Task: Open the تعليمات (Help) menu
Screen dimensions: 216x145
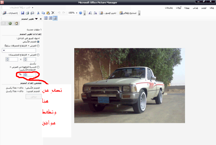Action: tap(169, 8)
